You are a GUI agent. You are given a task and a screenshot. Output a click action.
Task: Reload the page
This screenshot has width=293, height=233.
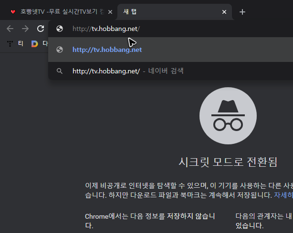coord(41,29)
